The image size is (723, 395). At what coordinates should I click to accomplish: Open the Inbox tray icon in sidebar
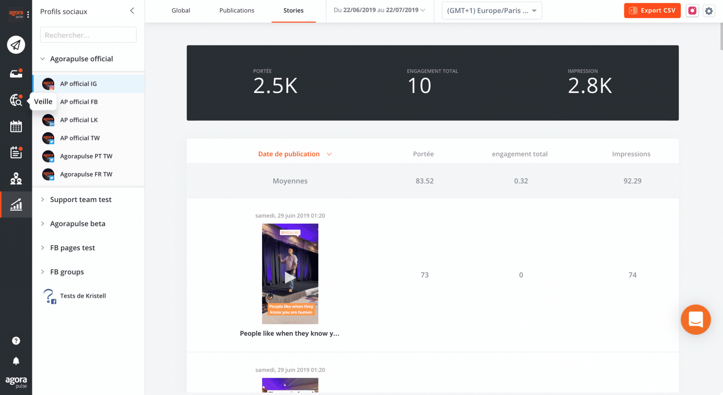tap(16, 73)
